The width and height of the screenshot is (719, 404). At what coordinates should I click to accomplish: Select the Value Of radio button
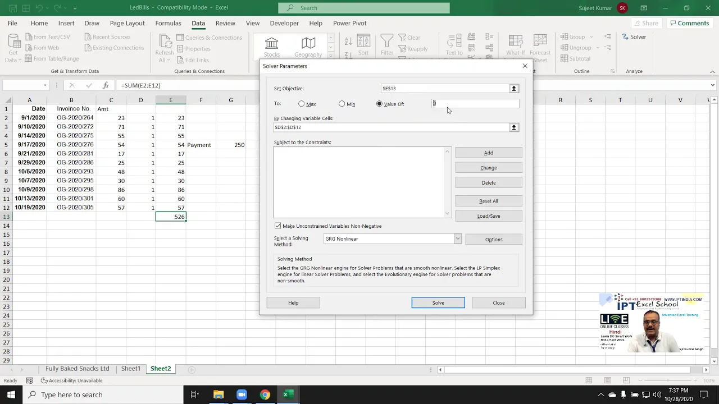coord(379,104)
